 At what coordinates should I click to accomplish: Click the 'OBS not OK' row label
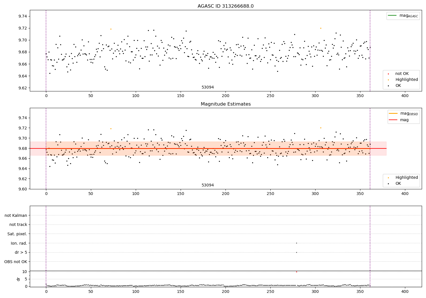click(x=16, y=262)
